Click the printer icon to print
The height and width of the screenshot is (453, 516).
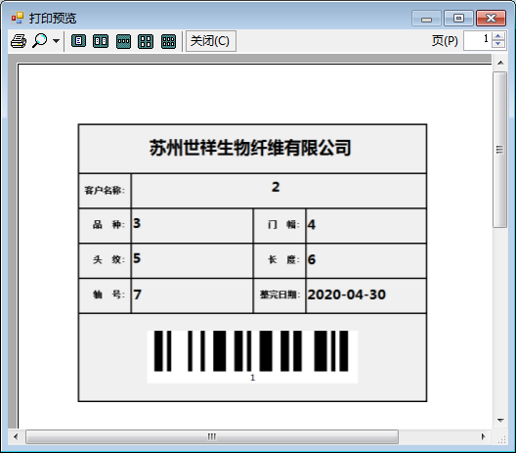pyautogui.click(x=19, y=41)
